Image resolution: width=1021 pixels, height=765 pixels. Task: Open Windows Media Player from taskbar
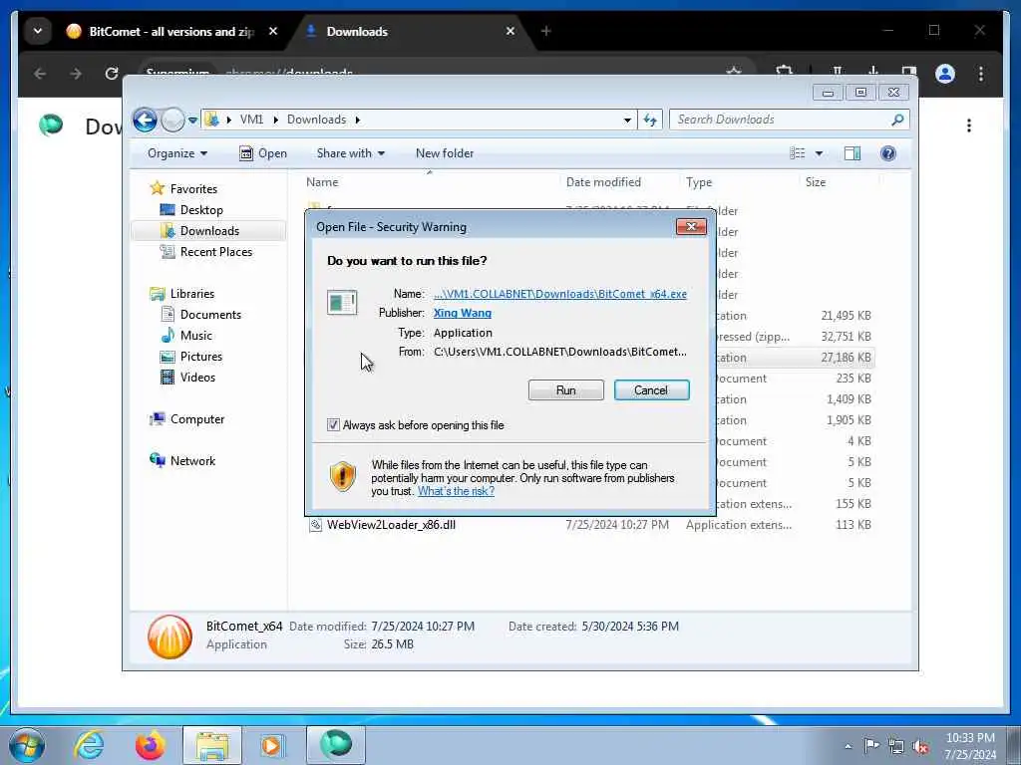pyautogui.click(x=272, y=745)
